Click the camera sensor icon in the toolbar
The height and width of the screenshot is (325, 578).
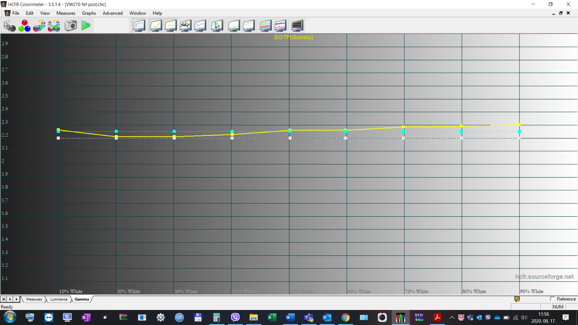71,26
